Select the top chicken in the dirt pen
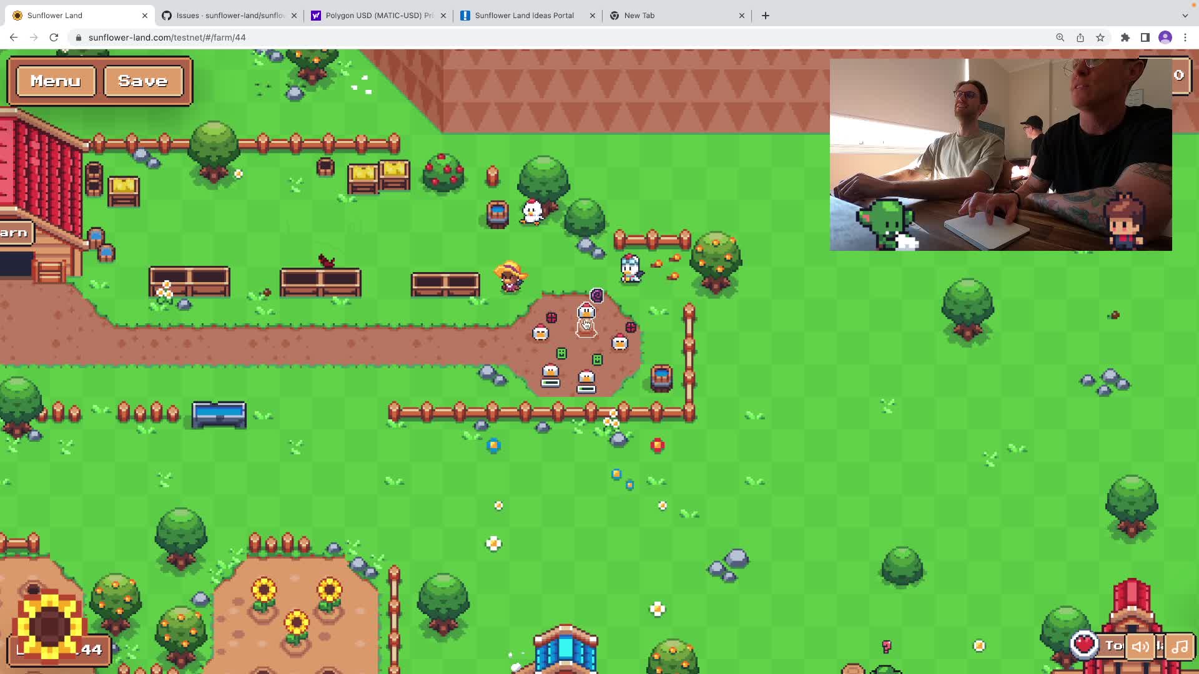Viewport: 1199px width, 674px height. [x=586, y=311]
